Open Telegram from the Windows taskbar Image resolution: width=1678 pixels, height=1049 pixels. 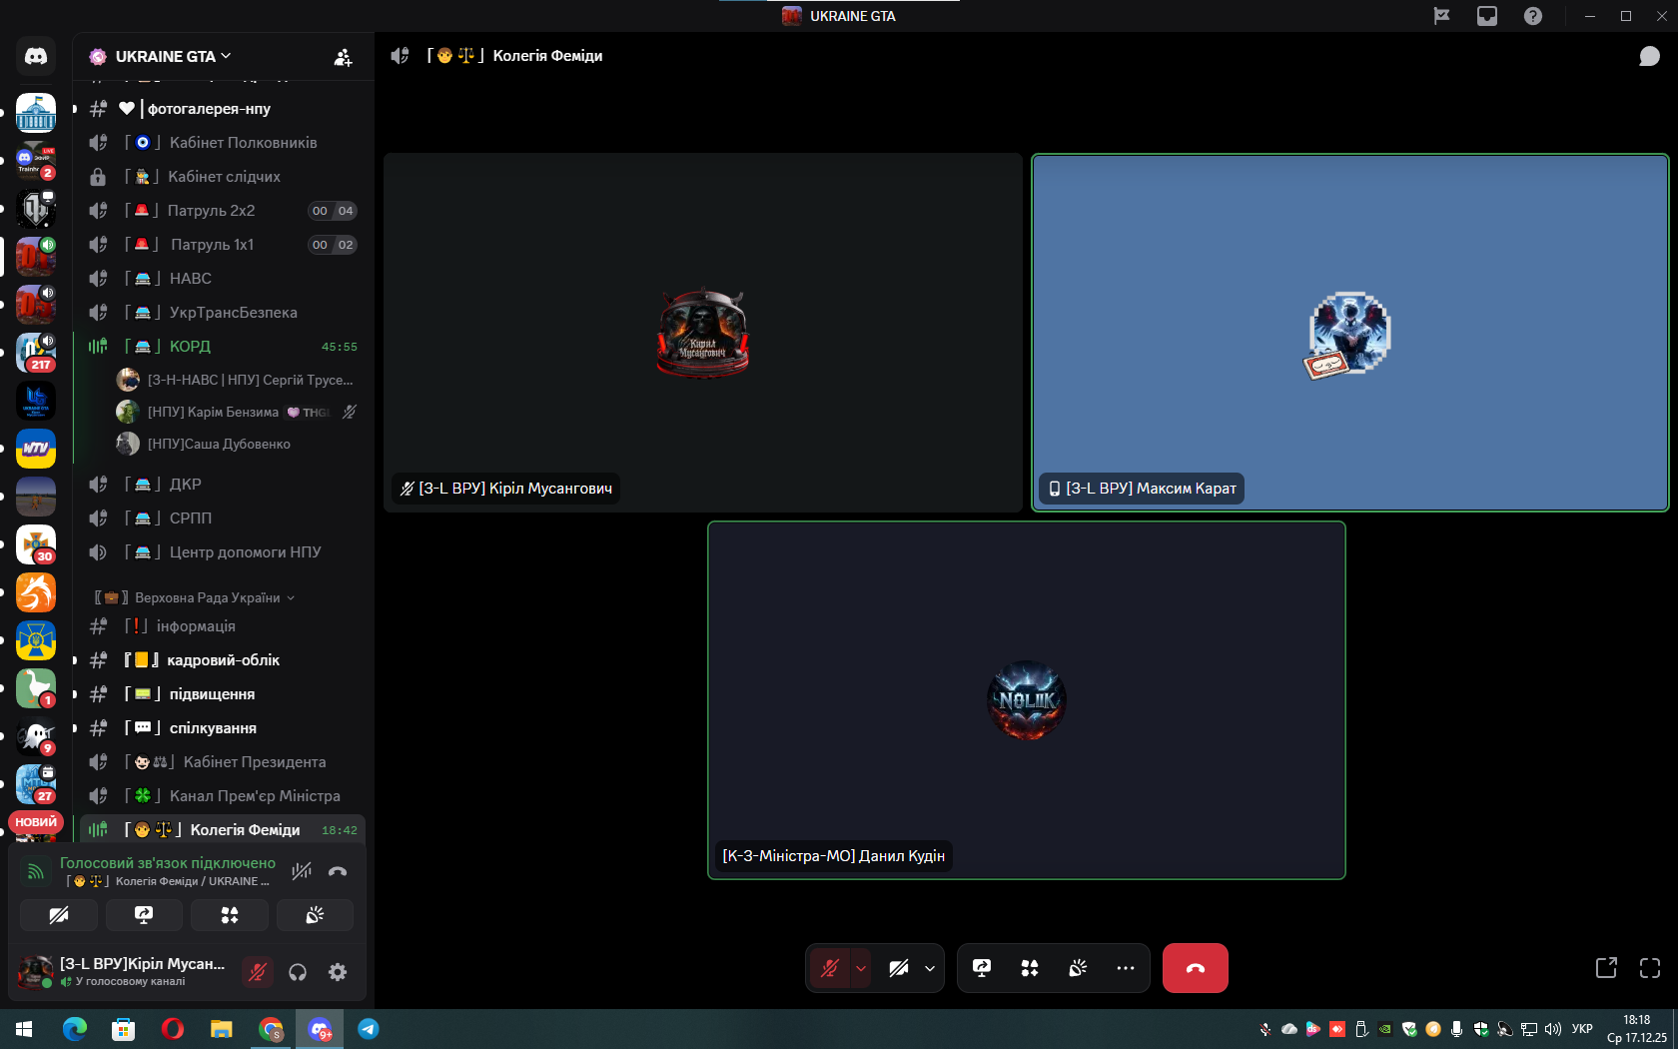coord(369,1029)
